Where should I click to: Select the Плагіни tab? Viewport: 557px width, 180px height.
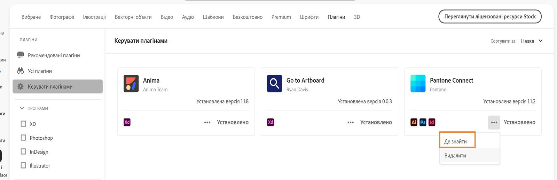tap(336, 17)
